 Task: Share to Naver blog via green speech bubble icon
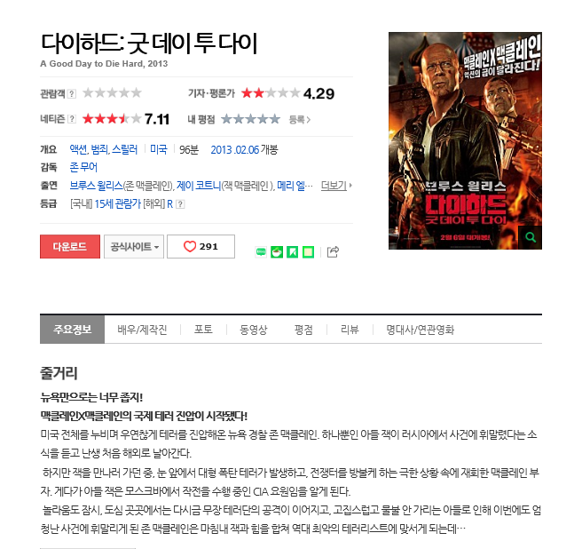tap(261, 251)
